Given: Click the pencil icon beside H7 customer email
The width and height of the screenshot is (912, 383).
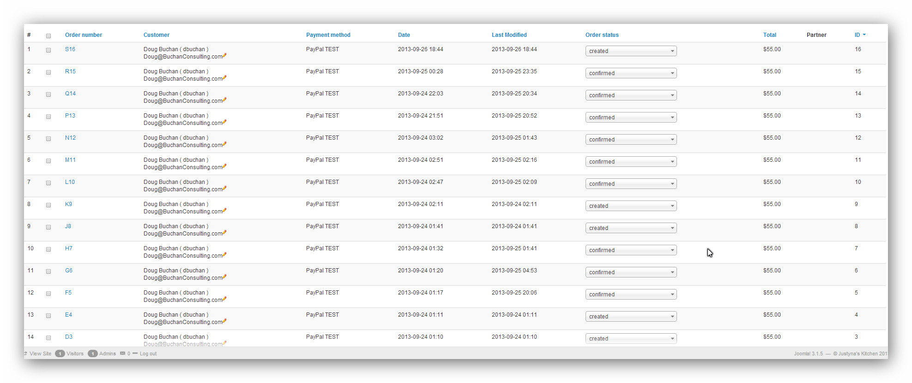Looking at the screenshot, I should click(x=224, y=255).
